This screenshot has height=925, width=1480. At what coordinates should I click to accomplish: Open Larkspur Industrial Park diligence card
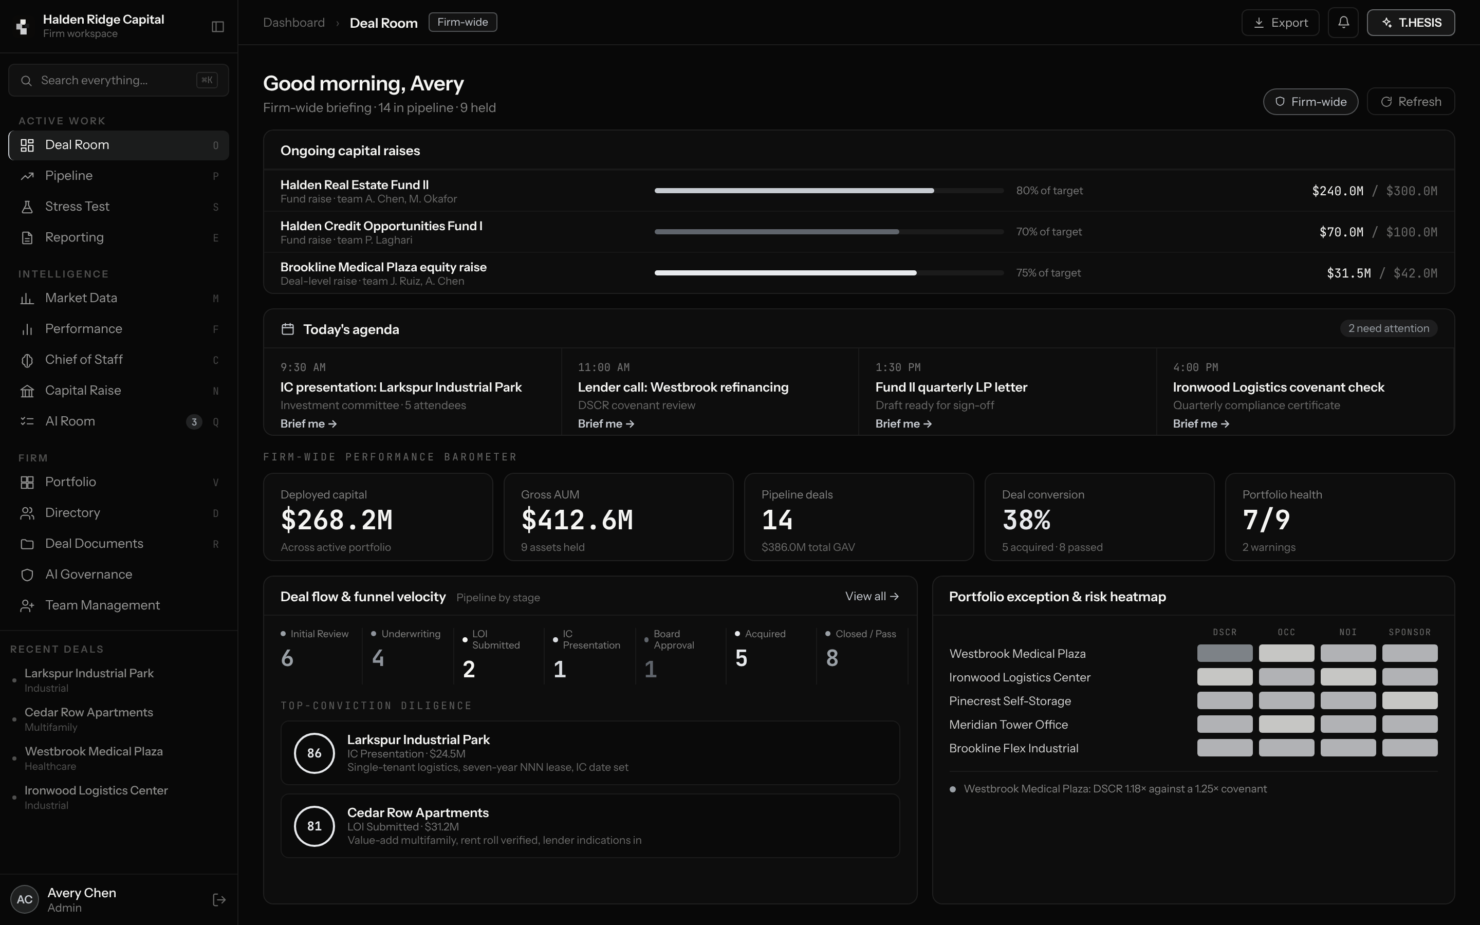click(589, 753)
